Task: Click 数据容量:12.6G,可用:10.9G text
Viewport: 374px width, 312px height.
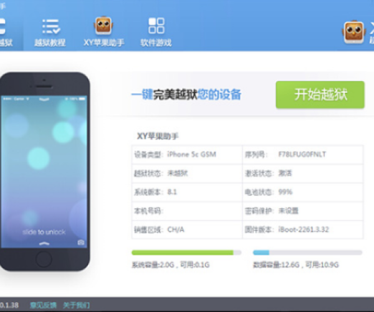Action: (295, 265)
